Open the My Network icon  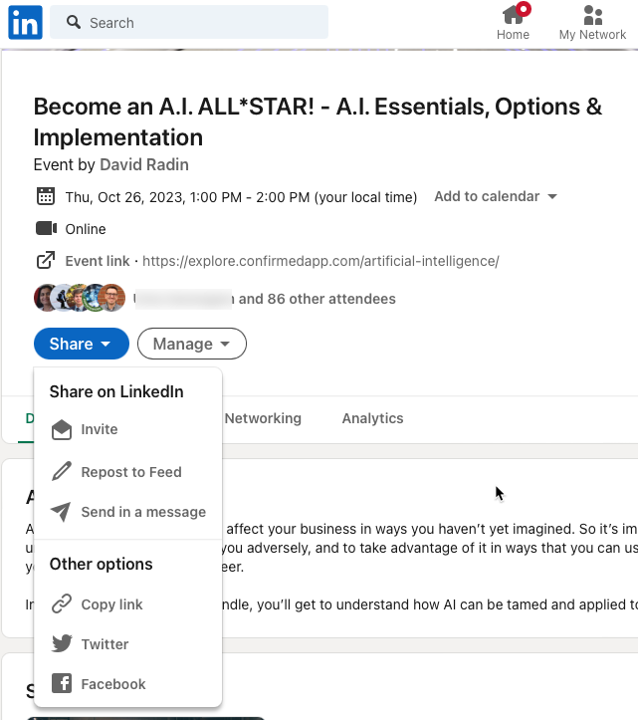click(593, 15)
